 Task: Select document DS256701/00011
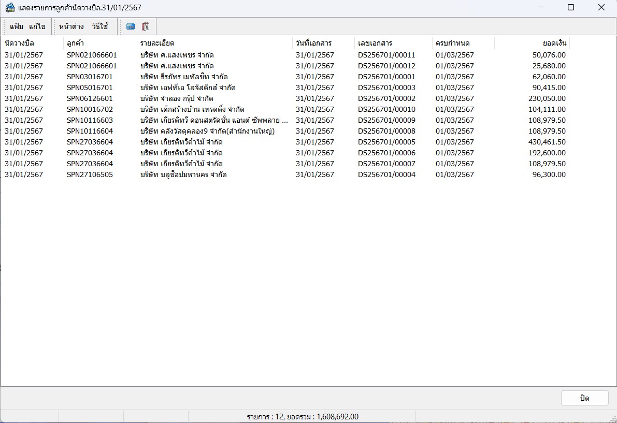pyautogui.click(x=386, y=55)
